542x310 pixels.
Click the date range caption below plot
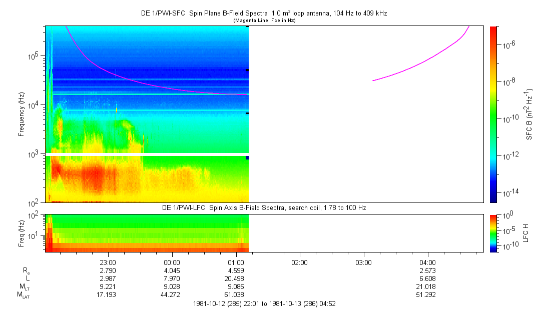264,303
